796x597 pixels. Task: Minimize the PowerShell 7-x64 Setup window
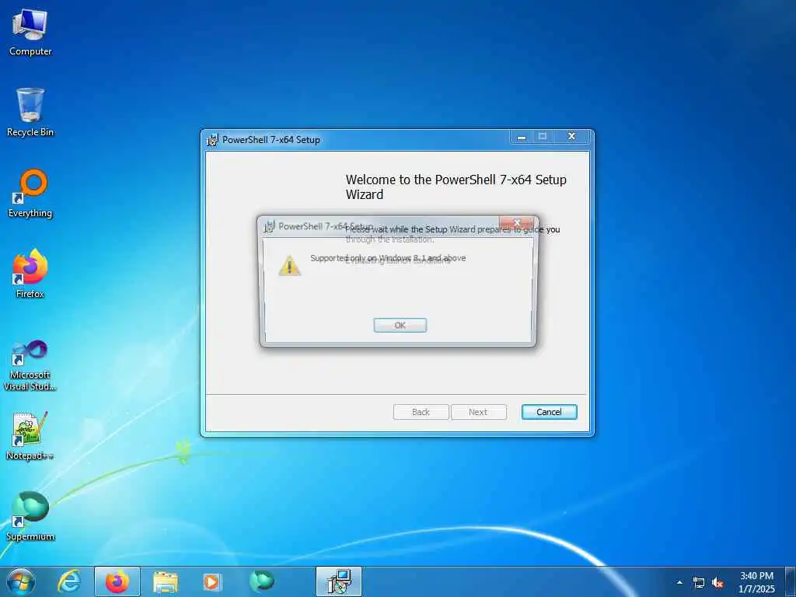(x=522, y=137)
